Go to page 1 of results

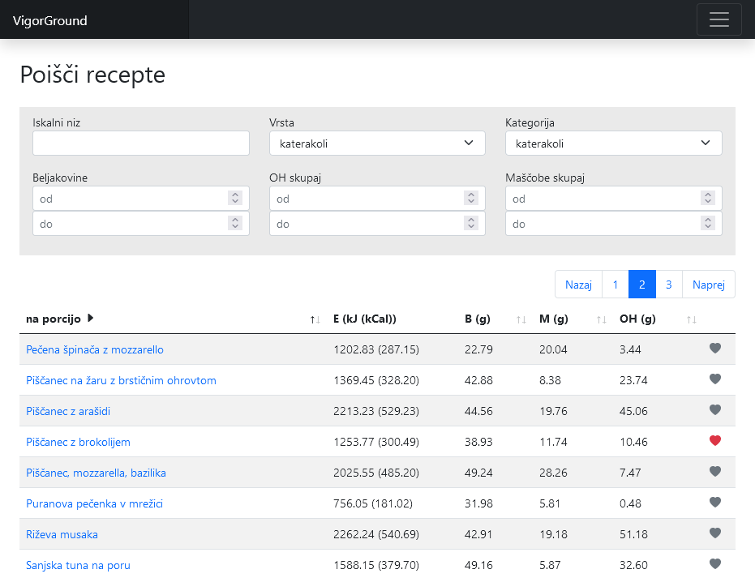pyautogui.click(x=616, y=285)
